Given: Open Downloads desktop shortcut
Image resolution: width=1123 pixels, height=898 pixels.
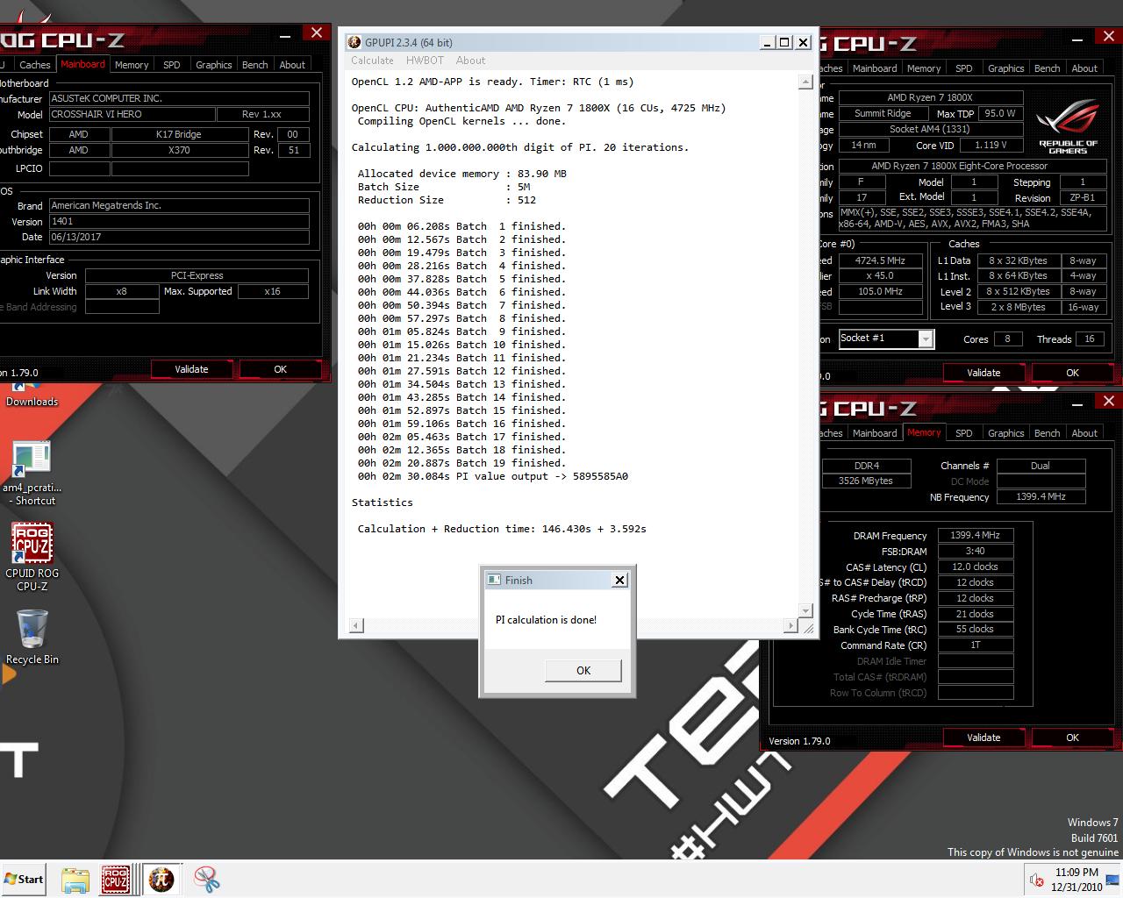Looking at the screenshot, I should click(x=32, y=395).
